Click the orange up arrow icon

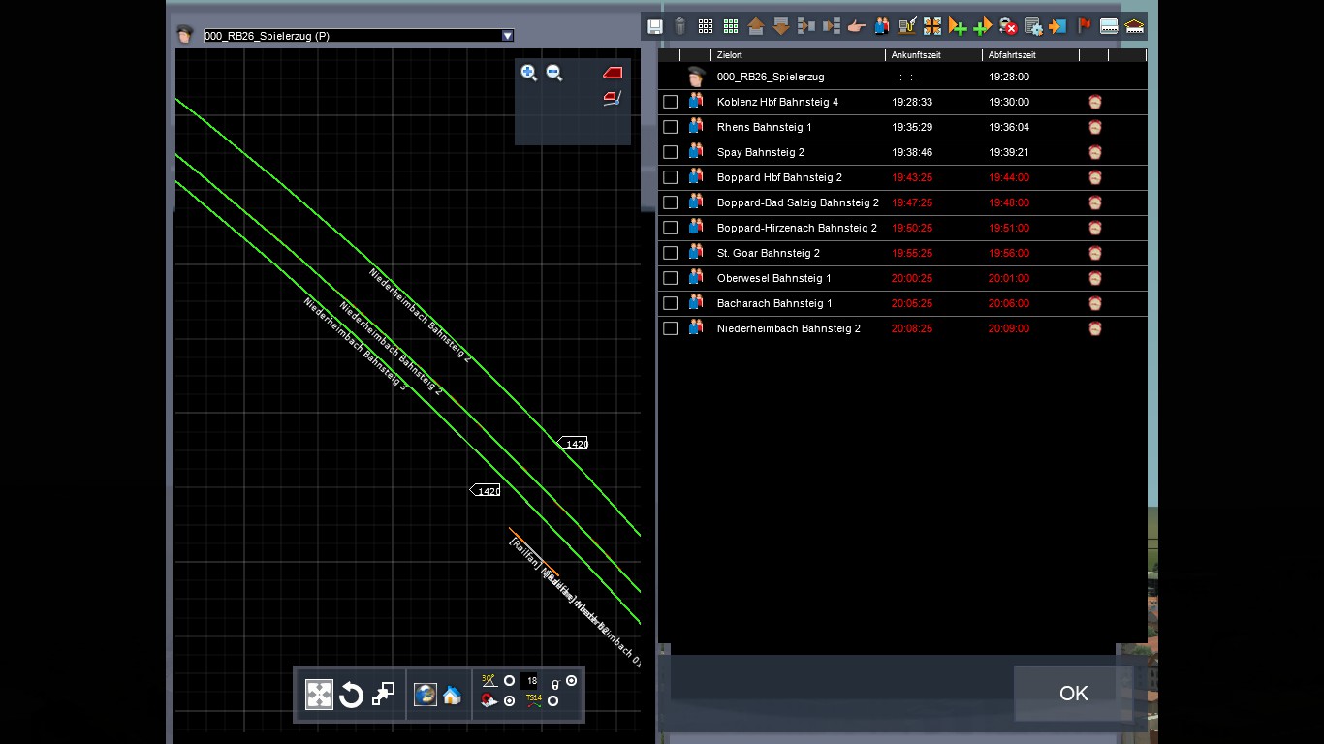coord(756,27)
